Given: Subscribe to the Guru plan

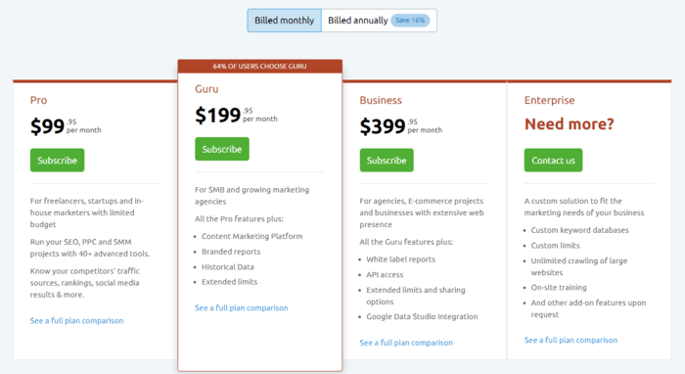Looking at the screenshot, I should 222,149.
